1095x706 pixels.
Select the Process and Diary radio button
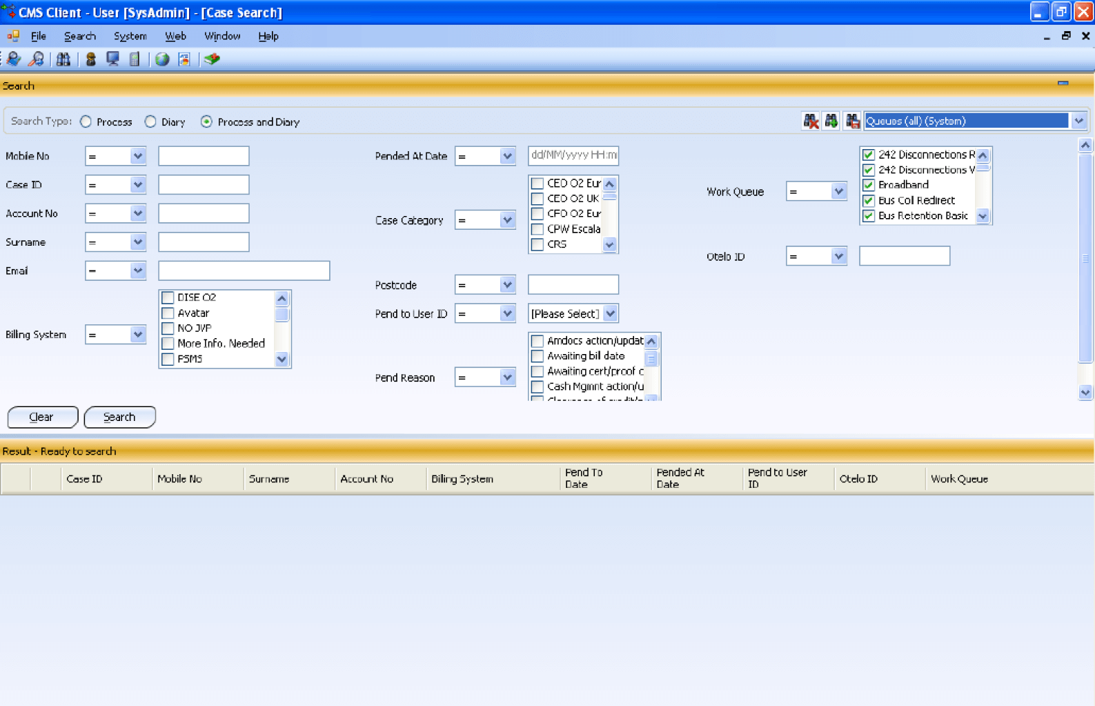pos(206,121)
